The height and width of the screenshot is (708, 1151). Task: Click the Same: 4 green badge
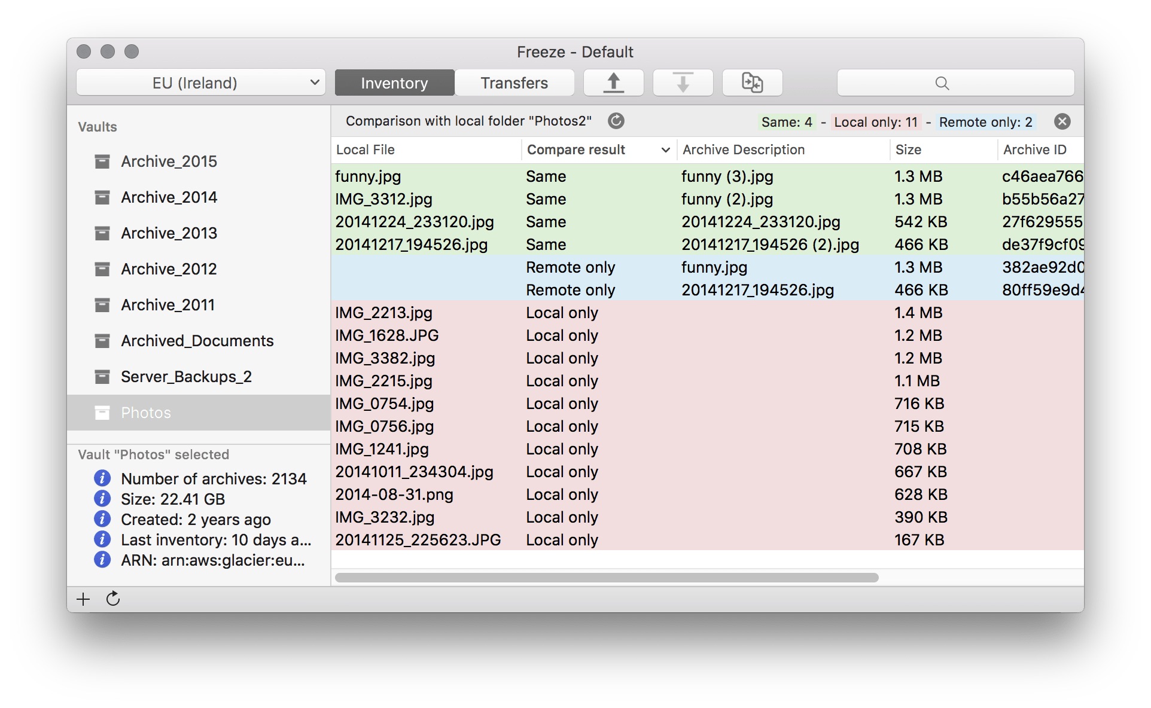pos(786,122)
